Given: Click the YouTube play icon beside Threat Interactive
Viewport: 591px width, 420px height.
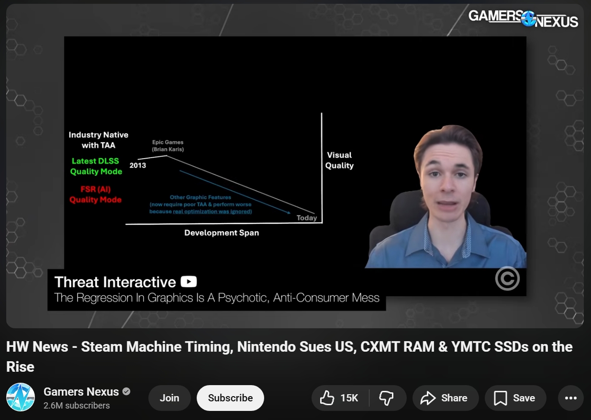Looking at the screenshot, I should coord(189,282).
